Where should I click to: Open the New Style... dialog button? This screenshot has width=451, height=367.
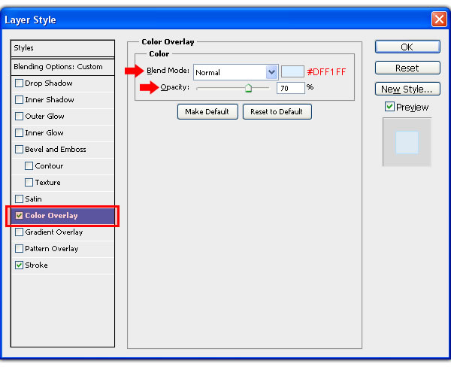pos(407,89)
